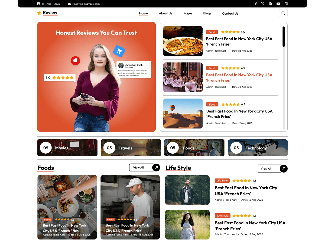Image resolution: width=325 pixels, height=243 pixels.
Task: Open the Dribbble social icon
Action: coord(270,4)
